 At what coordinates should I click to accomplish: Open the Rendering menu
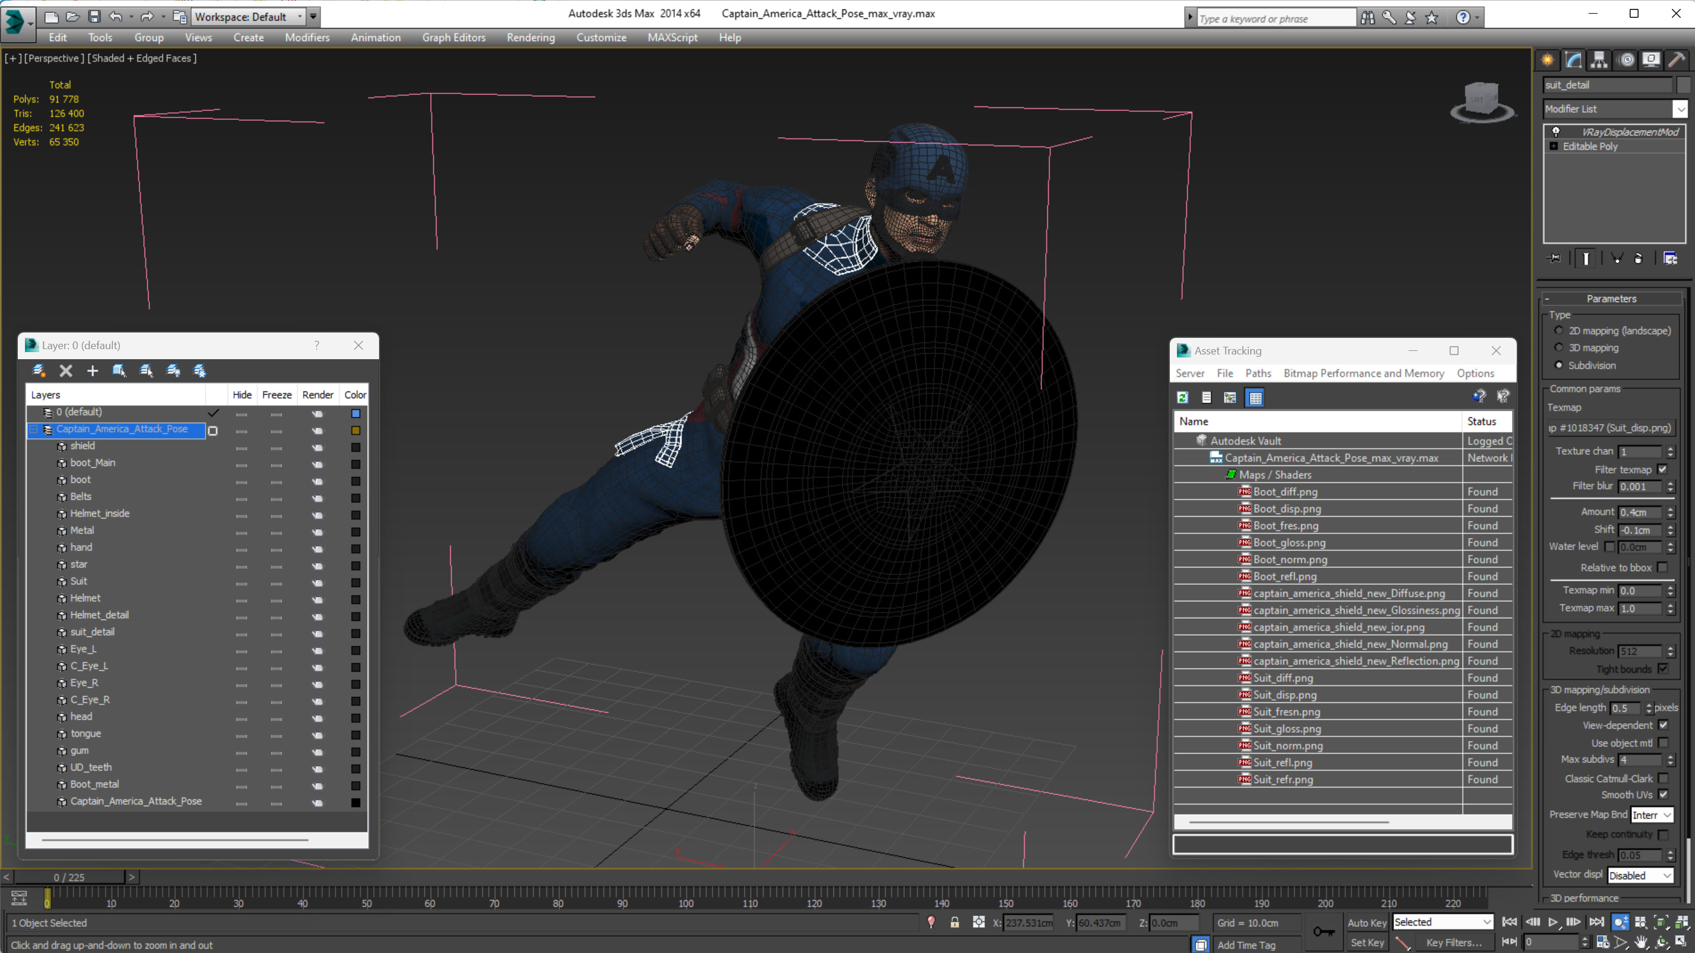(x=531, y=37)
